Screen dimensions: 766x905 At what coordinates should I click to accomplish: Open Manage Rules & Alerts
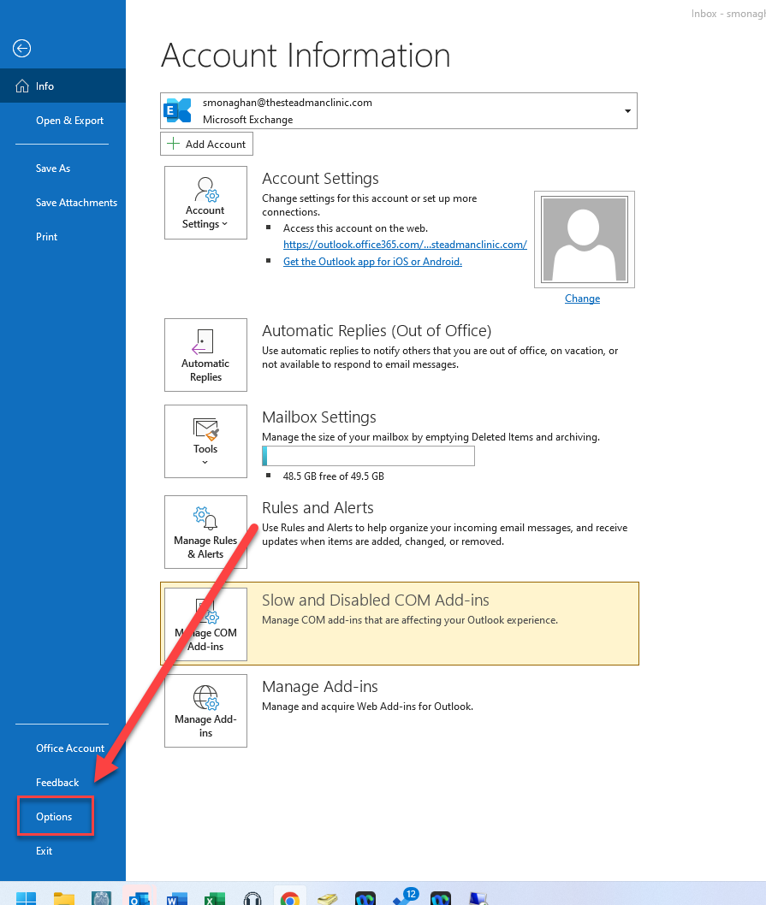(205, 532)
